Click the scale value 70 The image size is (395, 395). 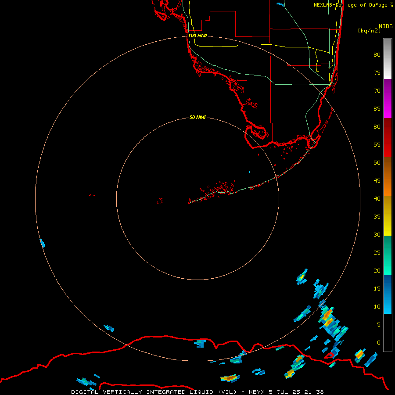(x=377, y=91)
